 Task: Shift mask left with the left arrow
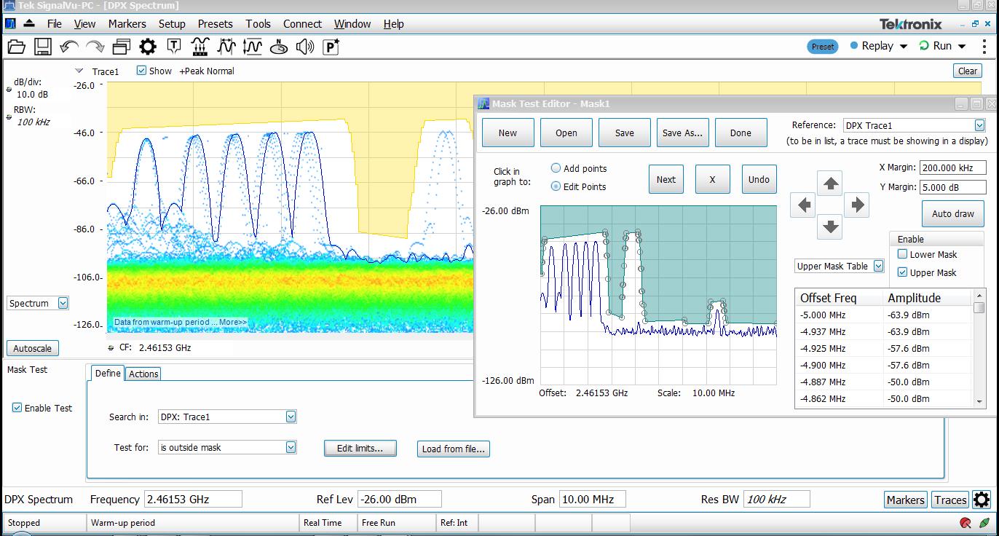804,205
